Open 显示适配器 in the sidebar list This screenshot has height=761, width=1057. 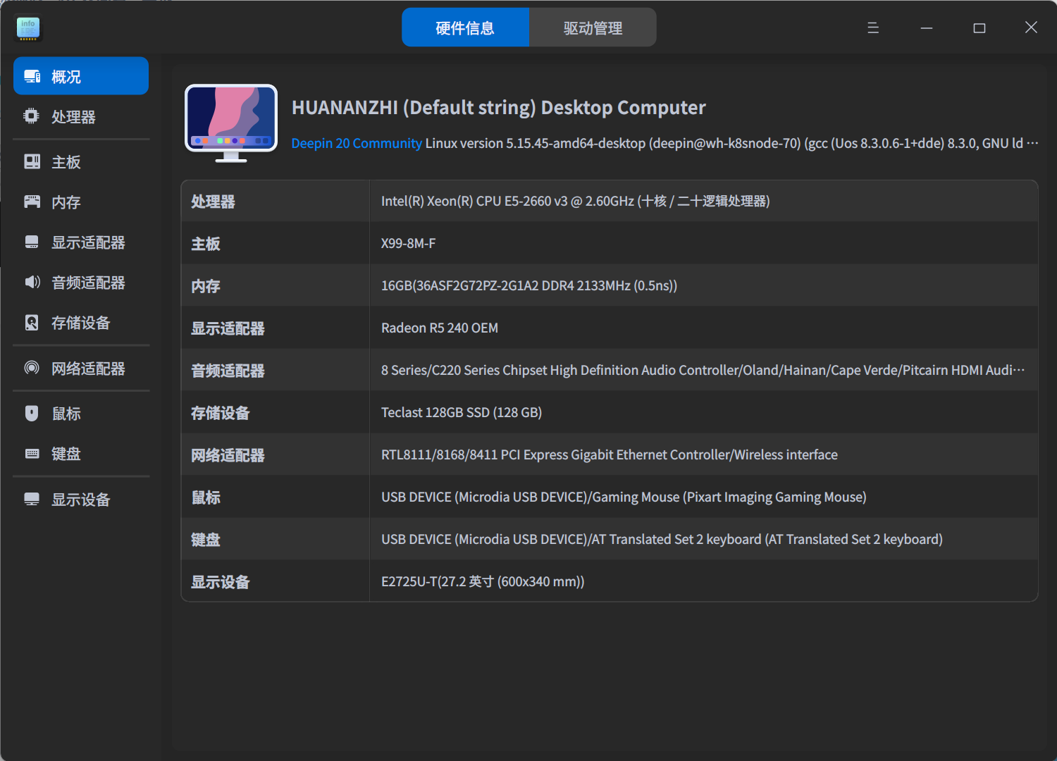[x=81, y=242]
